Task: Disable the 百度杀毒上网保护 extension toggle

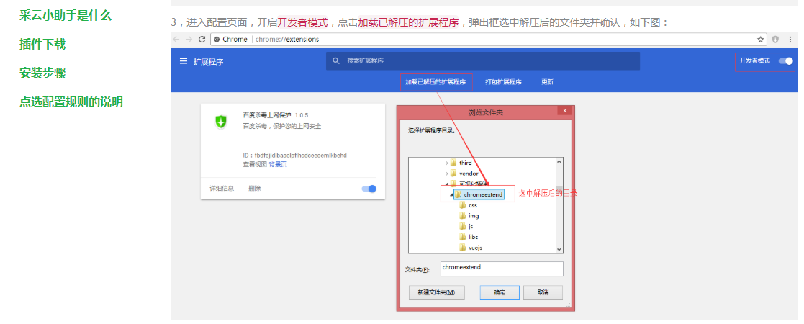Action: pyautogui.click(x=369, y=189)
